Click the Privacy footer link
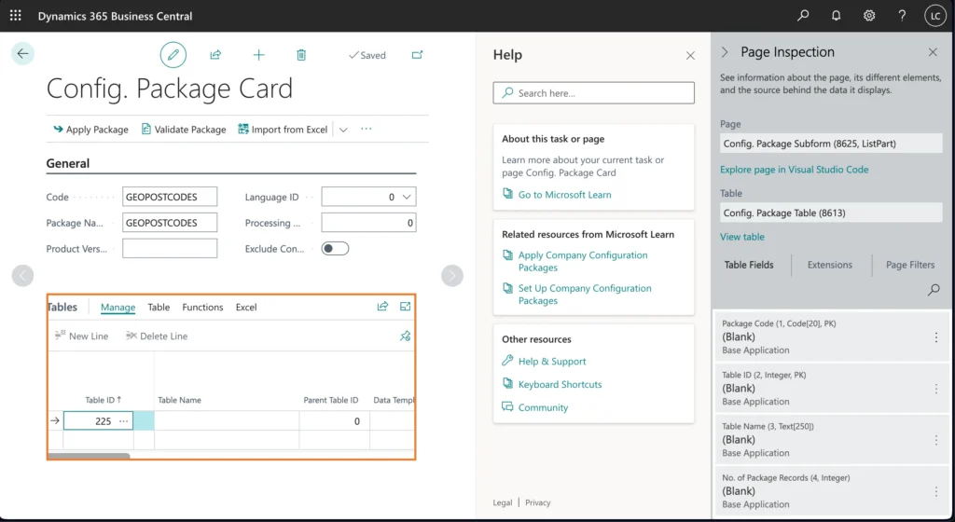 tap(538, 502)
